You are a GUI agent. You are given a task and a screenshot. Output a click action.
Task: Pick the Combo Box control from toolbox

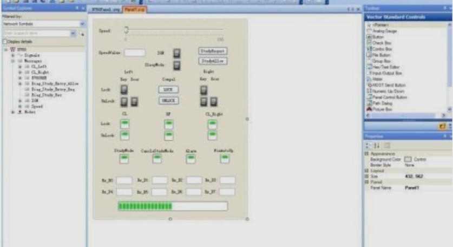coord(382,49)
